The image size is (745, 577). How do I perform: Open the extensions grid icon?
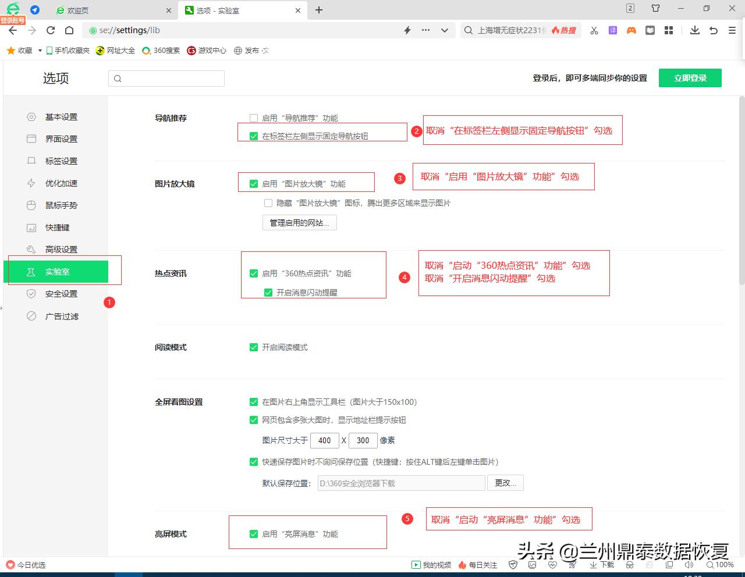coord(668,30)
